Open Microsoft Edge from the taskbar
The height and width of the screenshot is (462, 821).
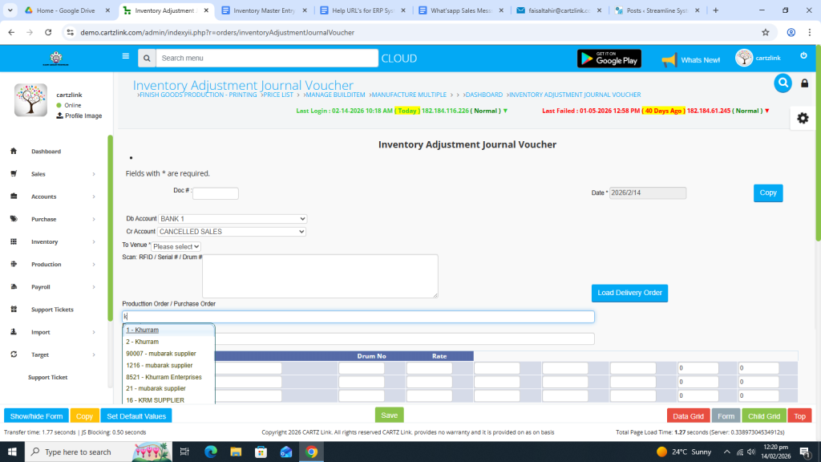click(211, 452)
